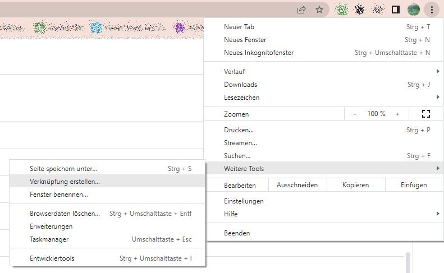Bookmark this page with the star icon
Image resolution: width=444 pixels, height=273 pixels.
pyautogui.click(x=319, y=10)
